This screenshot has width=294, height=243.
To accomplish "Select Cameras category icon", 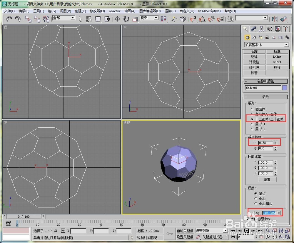I will pos(267,38).
